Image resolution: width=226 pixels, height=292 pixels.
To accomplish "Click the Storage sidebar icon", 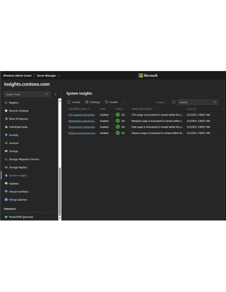I will coord(6,151).
